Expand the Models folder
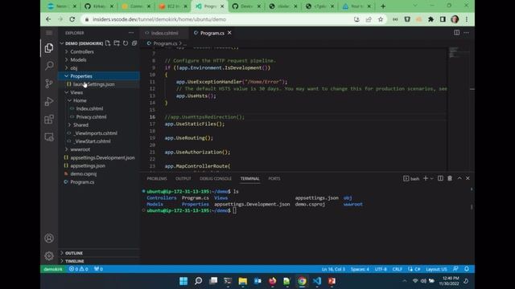Screen dimensions: 515x289 [x=78, y=60]
